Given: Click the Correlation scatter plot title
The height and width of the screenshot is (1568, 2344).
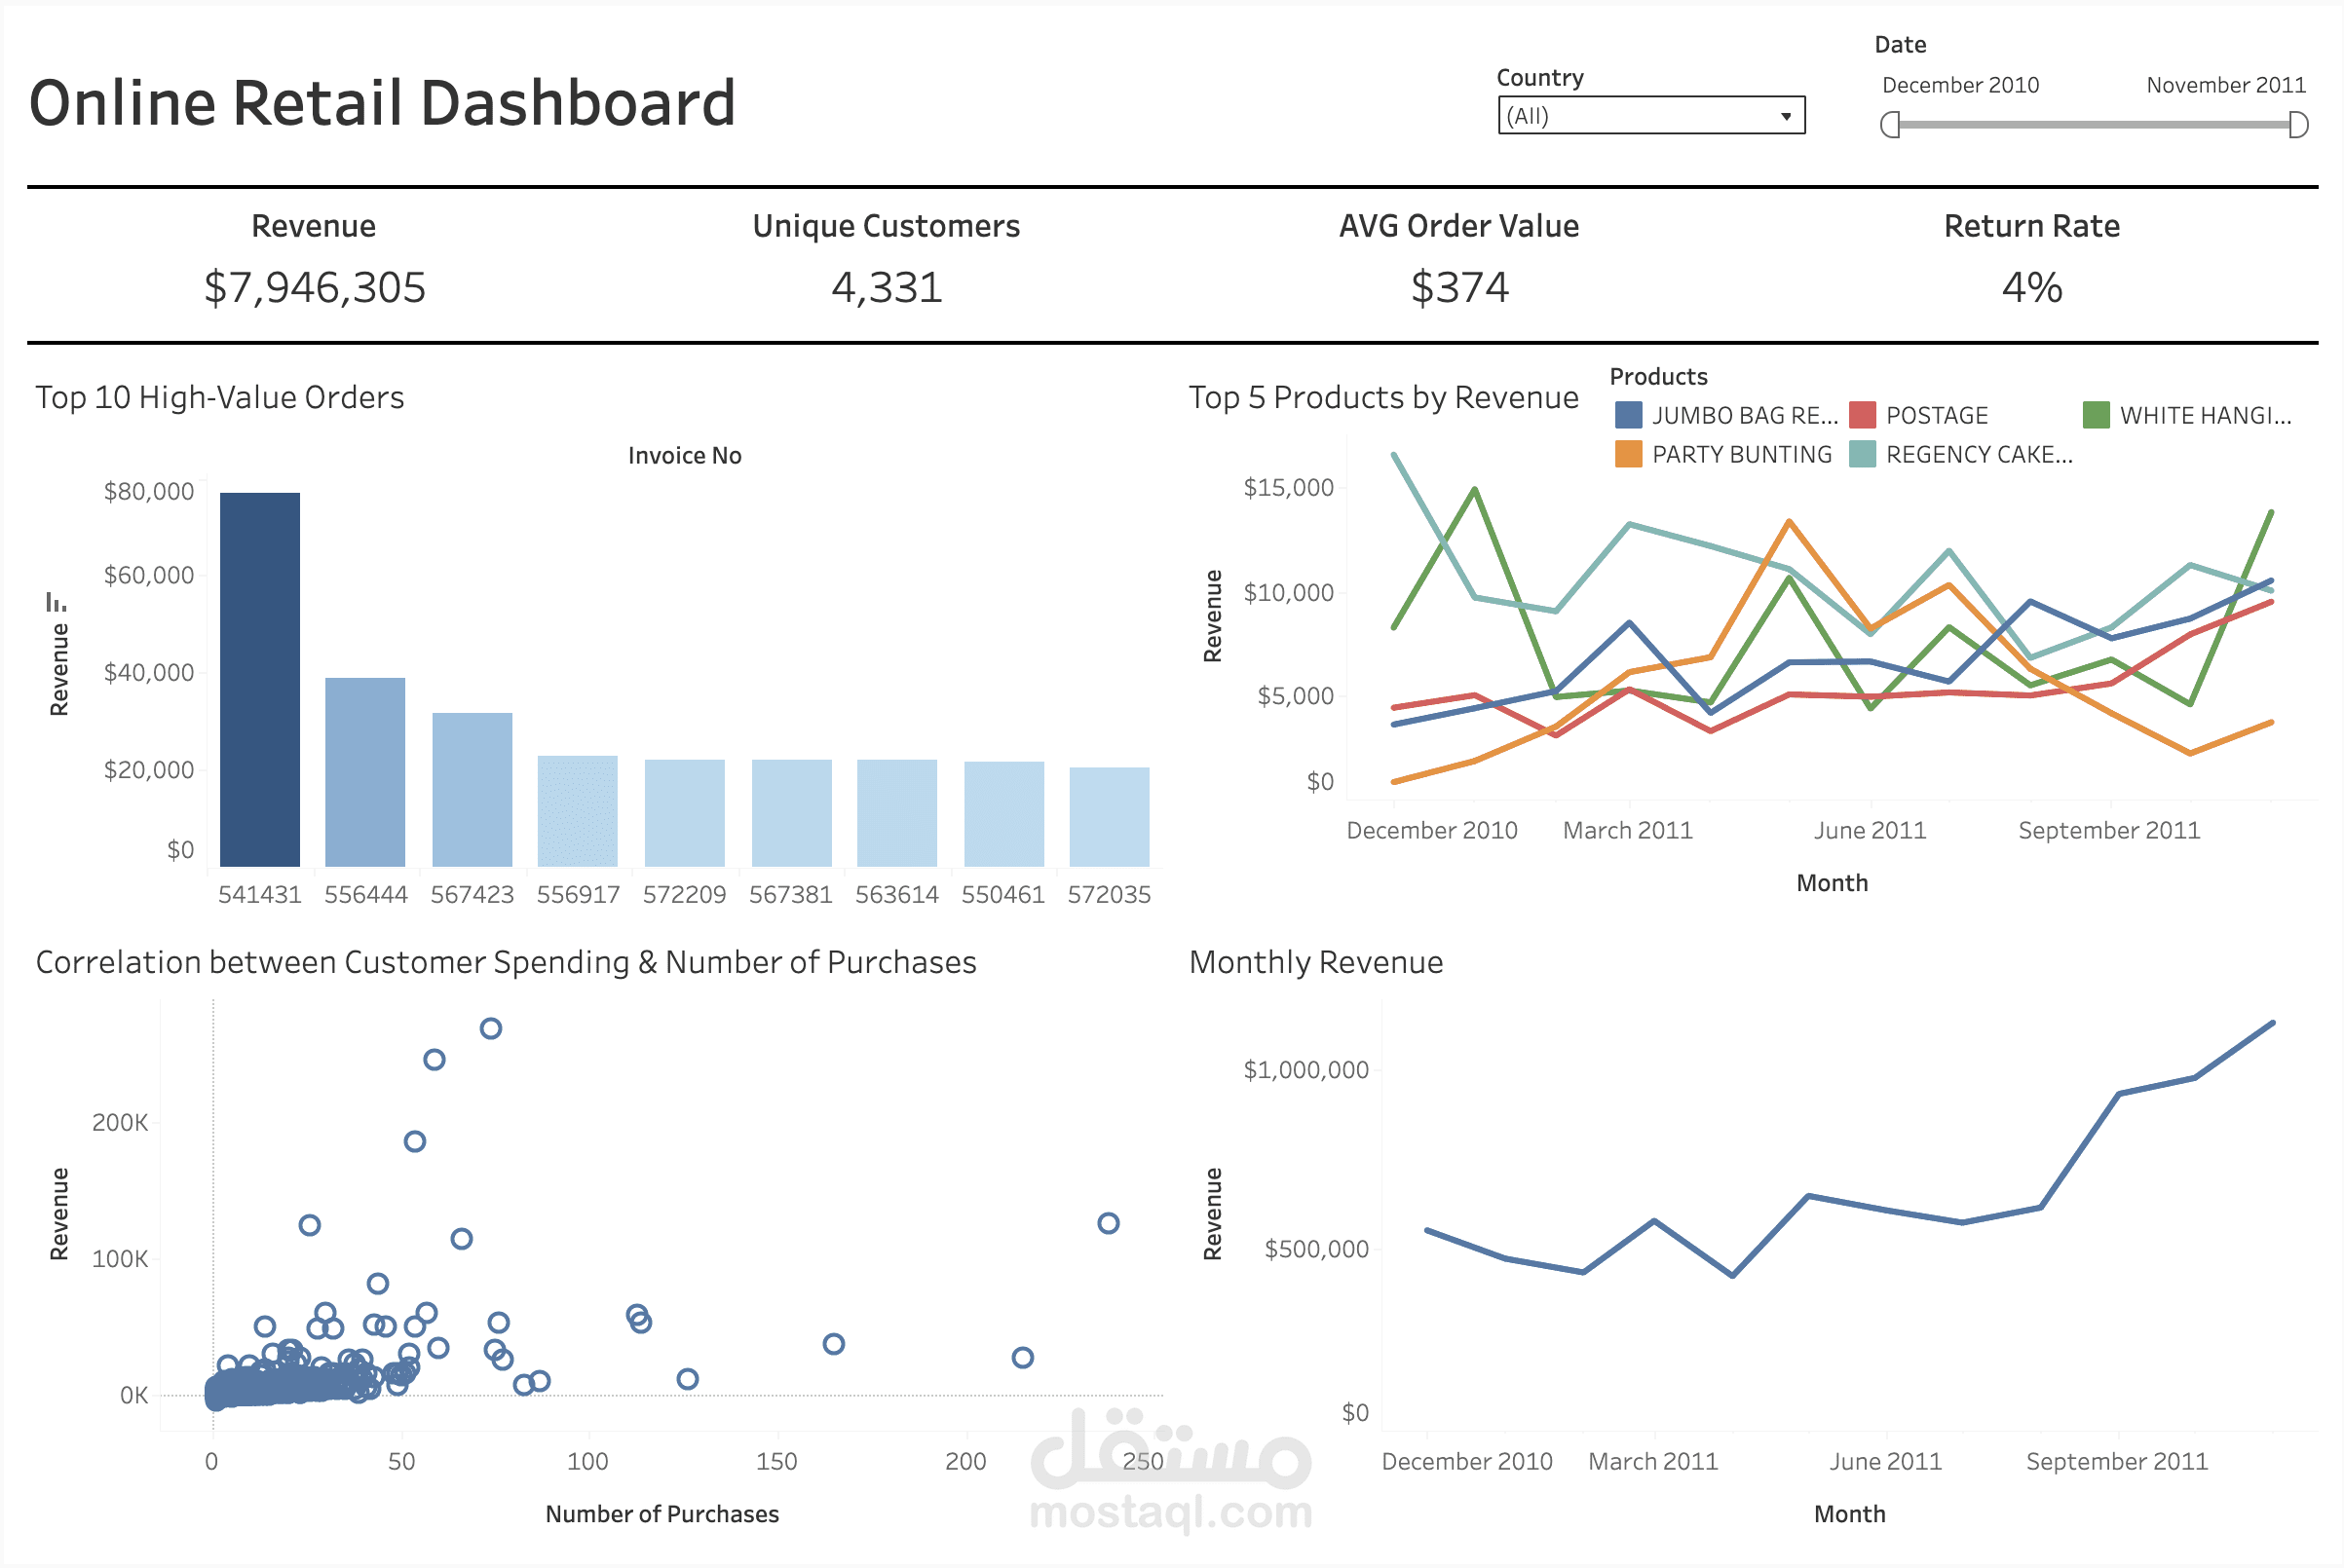Looking at the screenshot, I should (x=507, y=962).
